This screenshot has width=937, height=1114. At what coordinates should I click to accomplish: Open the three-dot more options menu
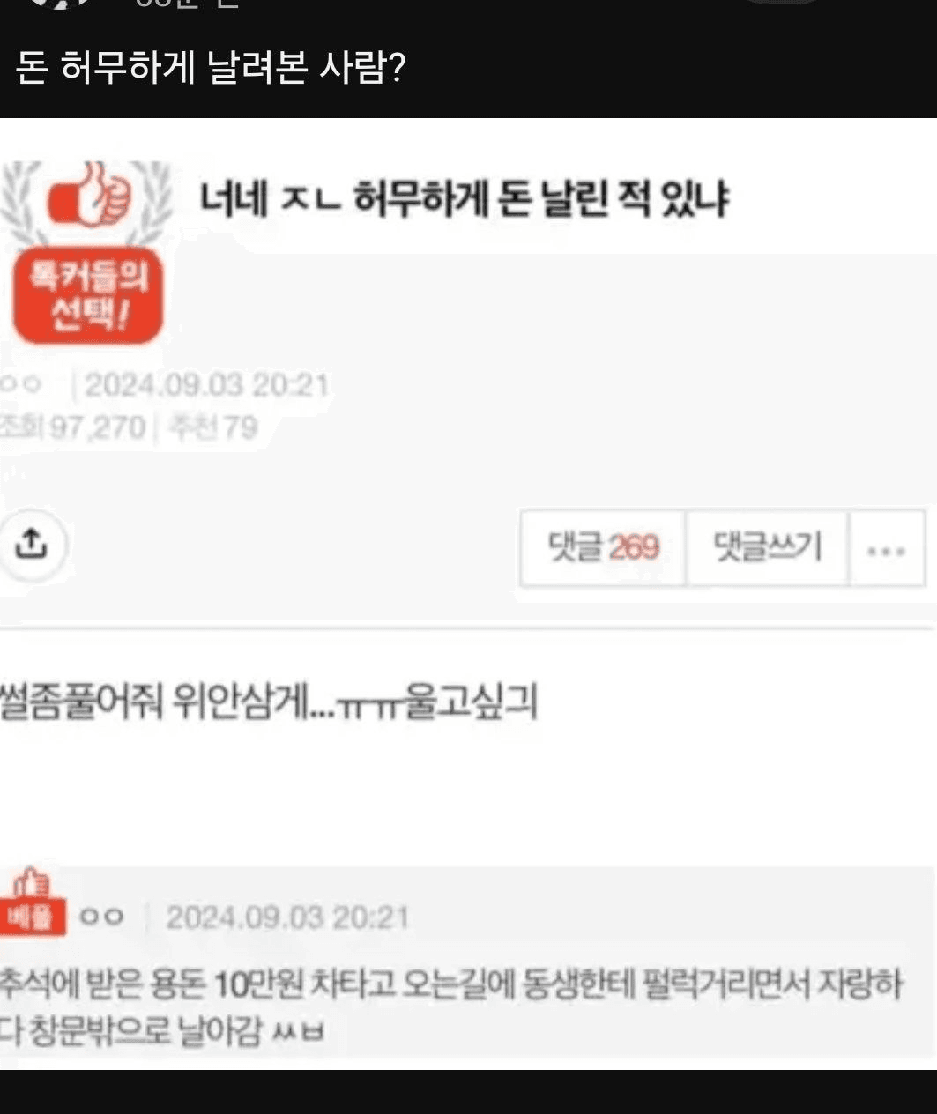click(886, 549)
